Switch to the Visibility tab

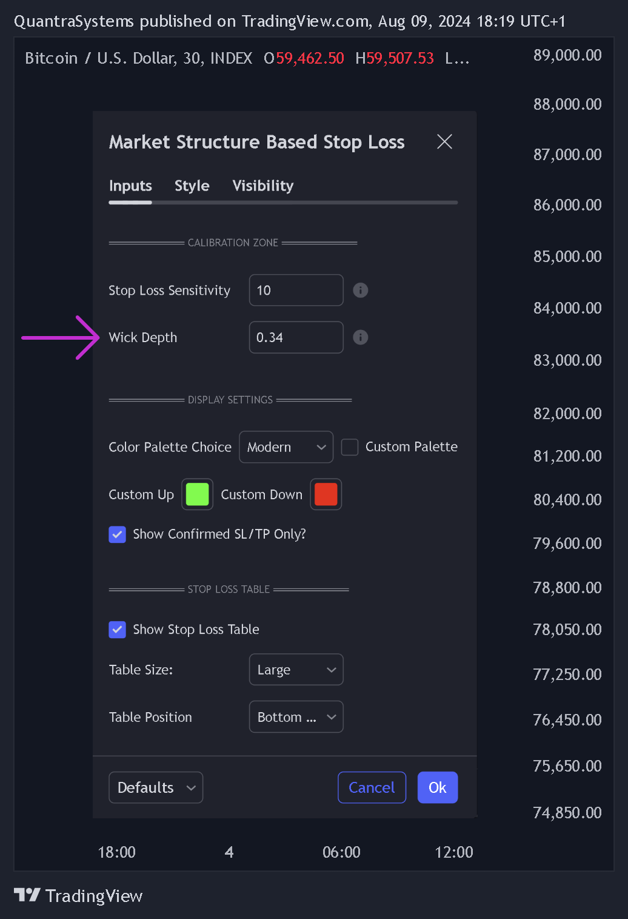[x=263, y=186]
